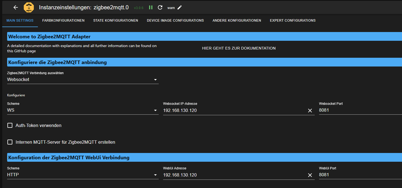Click the Websocket Port field
The image size is (402, 188).
[360, 110]
